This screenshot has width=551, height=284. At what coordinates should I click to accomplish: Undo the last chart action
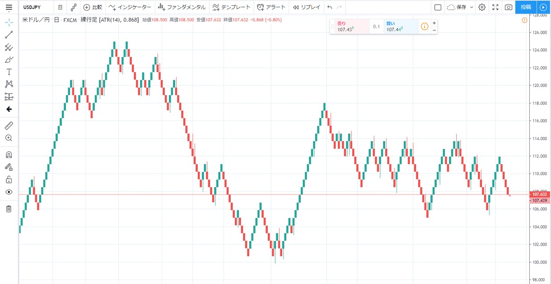click(330, 7)
